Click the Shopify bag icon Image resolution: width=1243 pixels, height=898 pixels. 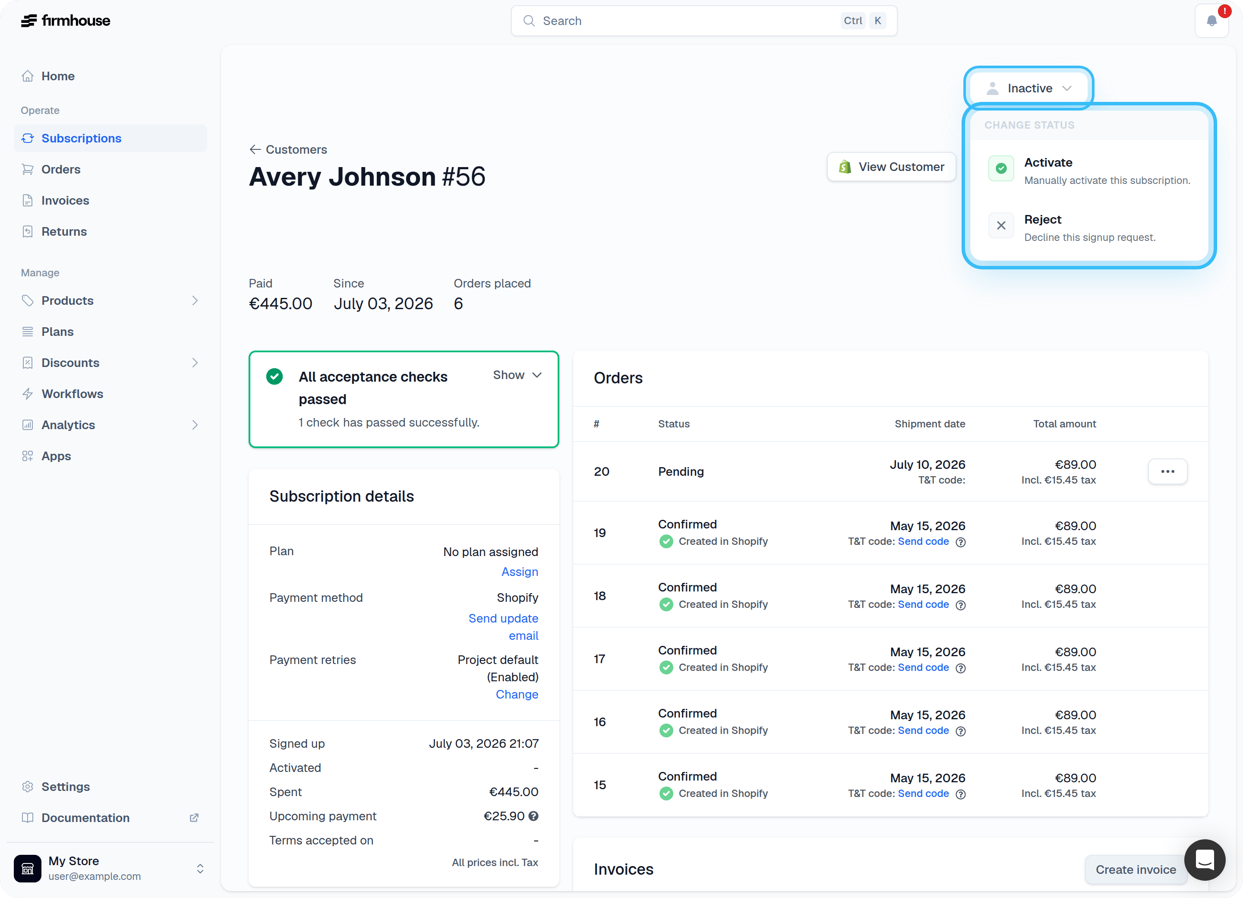(845, 167)
